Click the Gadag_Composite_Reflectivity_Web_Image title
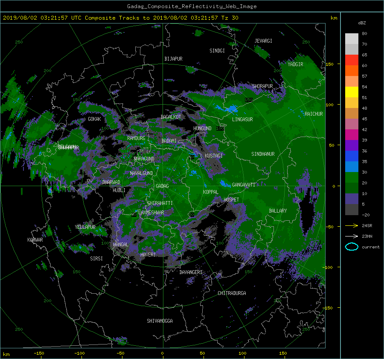The height and width of the screenshot is (359, 384). (192, 6)
